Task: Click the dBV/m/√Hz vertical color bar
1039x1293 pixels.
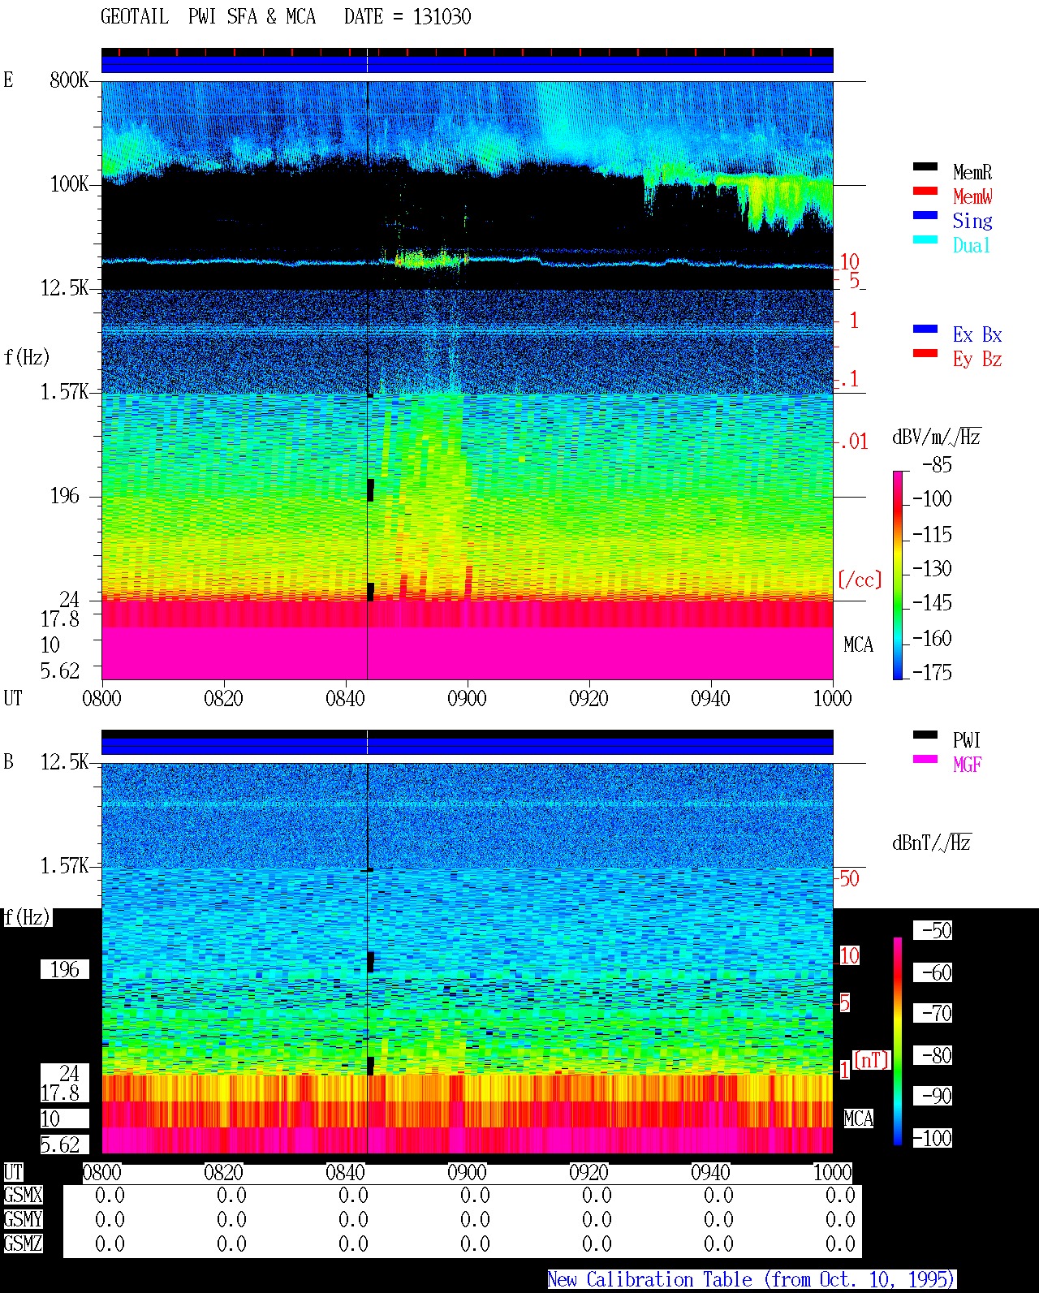Action: click(x=898, y=575)
